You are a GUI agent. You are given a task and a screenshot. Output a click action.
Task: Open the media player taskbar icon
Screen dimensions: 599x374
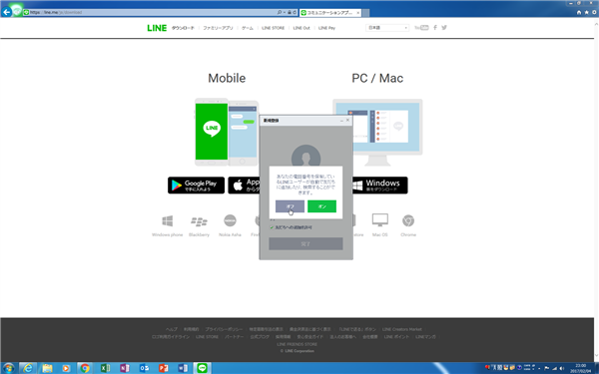click(x=66, y=368)
